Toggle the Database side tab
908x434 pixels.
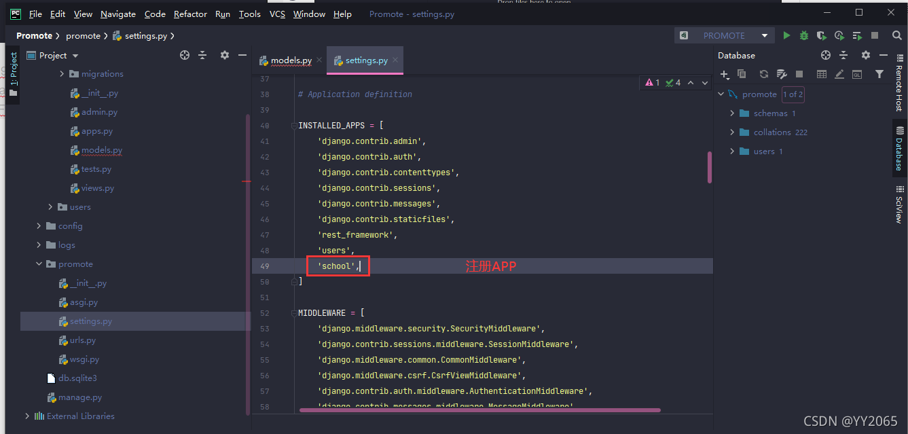pos(899,148)
